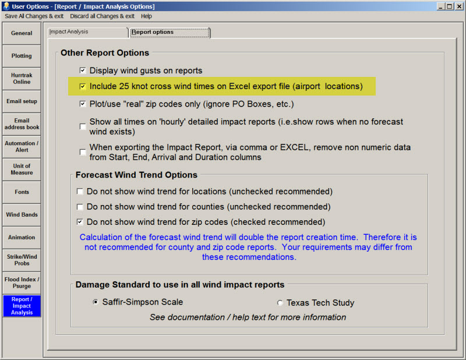Open the General options section
Image resolution: width=466 pixels, height=360 pixels.
pos(22,33)
